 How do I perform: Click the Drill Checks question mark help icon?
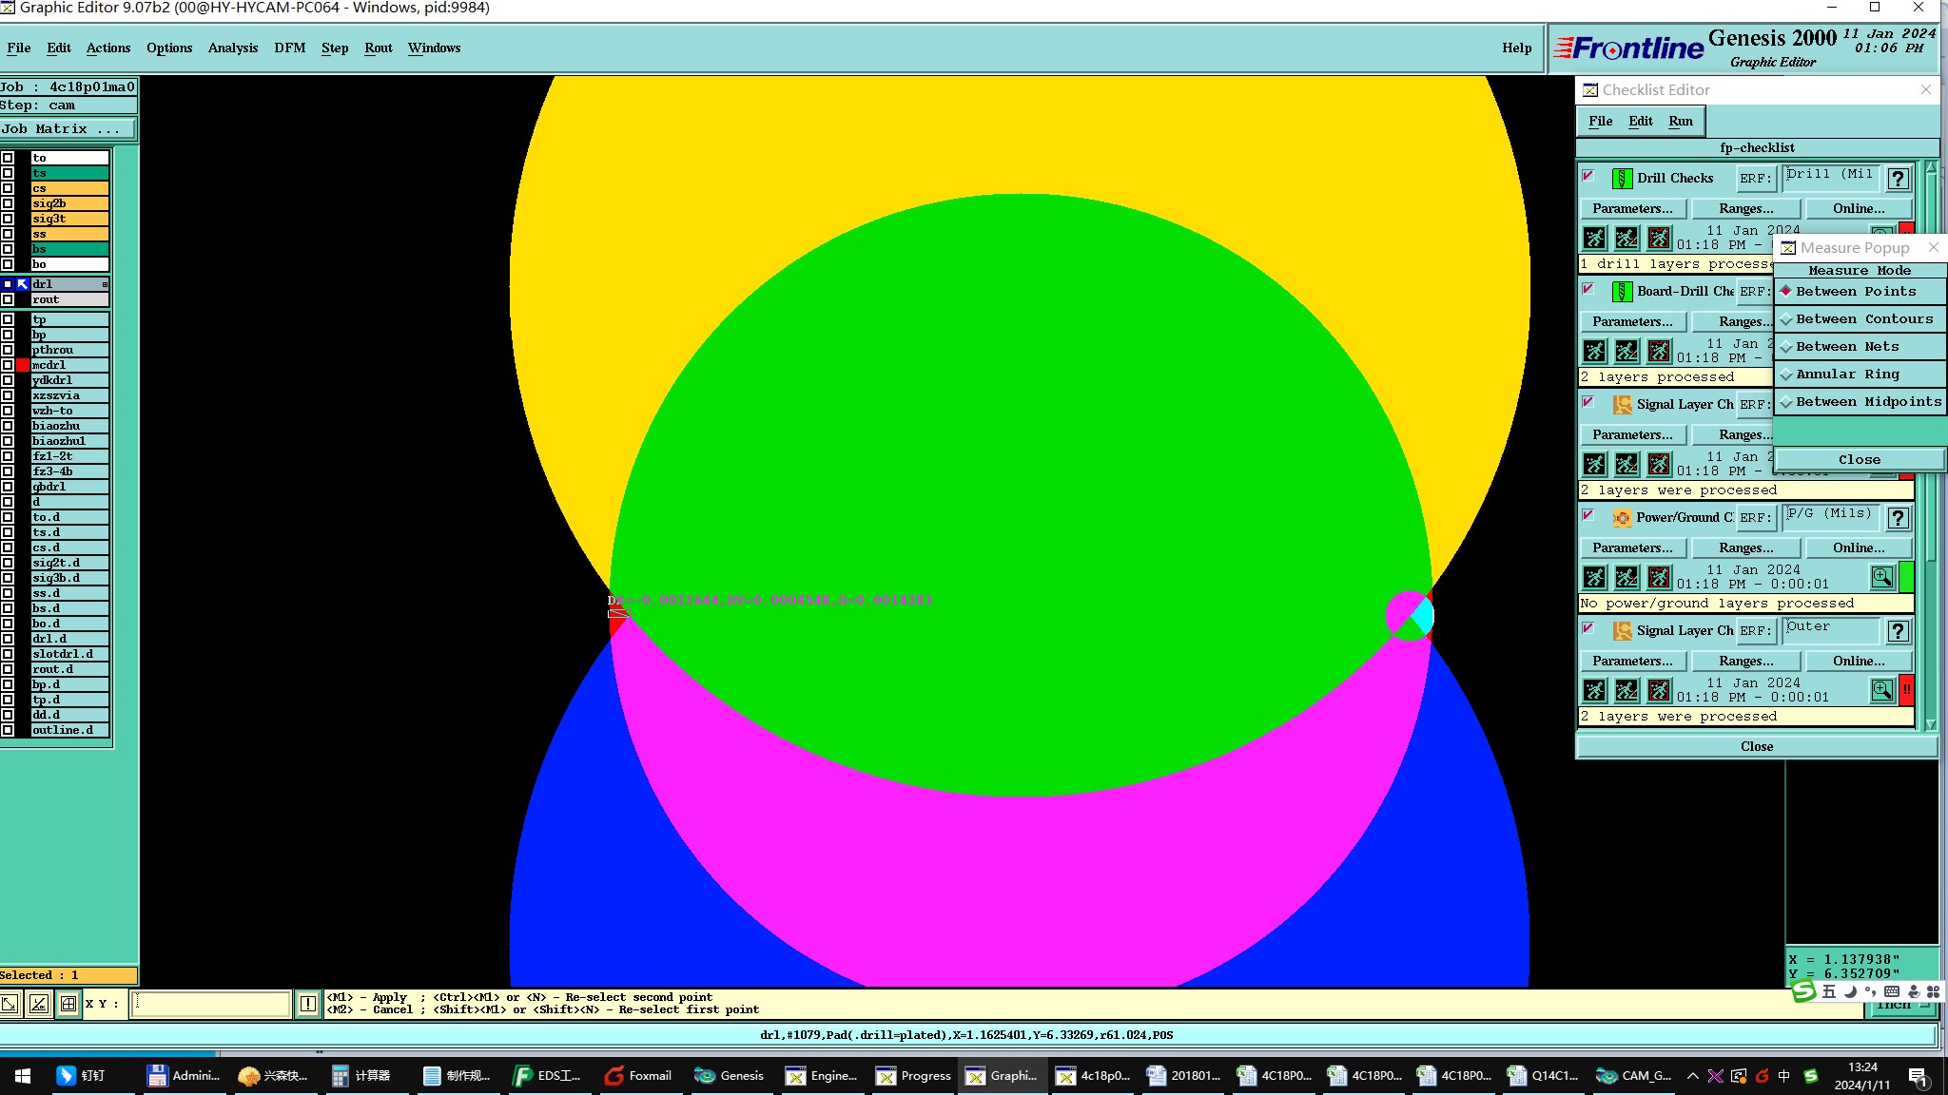(1898, 178)
